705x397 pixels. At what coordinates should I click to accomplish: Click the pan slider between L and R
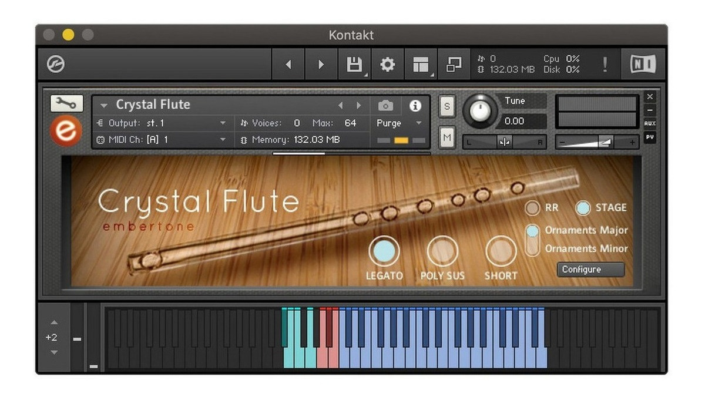click(x=505, y=142)
